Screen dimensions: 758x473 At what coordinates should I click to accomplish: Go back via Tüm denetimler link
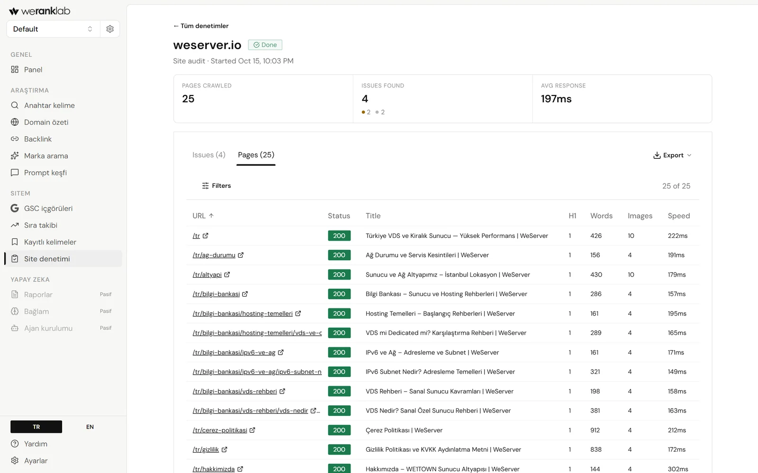tap(201, 26)
